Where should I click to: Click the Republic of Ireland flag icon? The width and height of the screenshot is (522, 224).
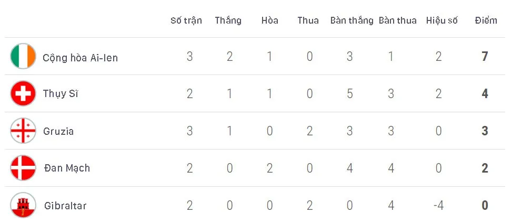coord(23,56)
